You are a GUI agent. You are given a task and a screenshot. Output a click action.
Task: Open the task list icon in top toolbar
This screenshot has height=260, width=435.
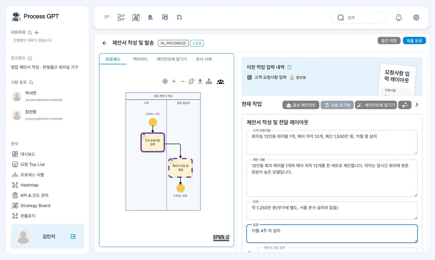(121, 17)
